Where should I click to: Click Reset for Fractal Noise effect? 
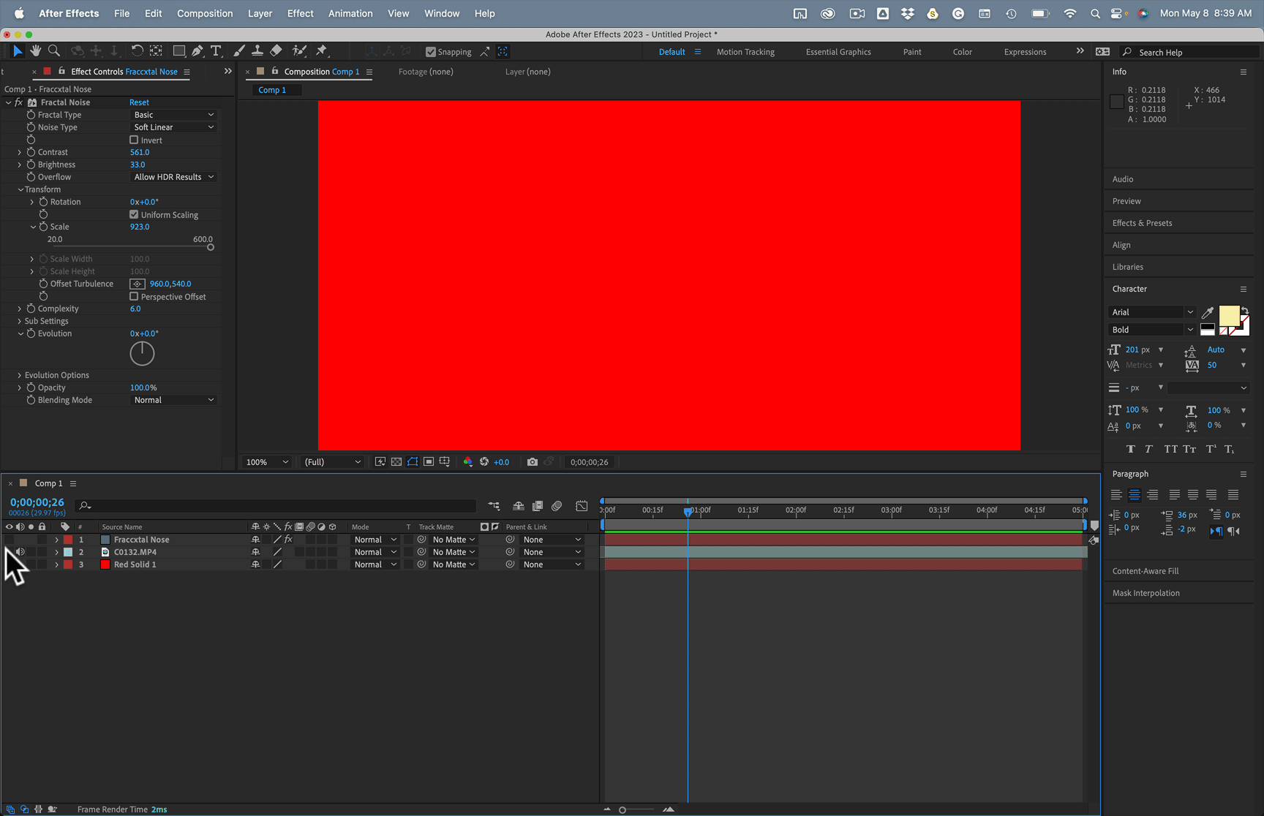139,102
